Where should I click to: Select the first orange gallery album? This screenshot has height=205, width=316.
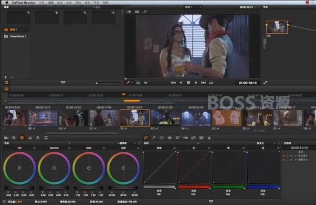point(16,29)
